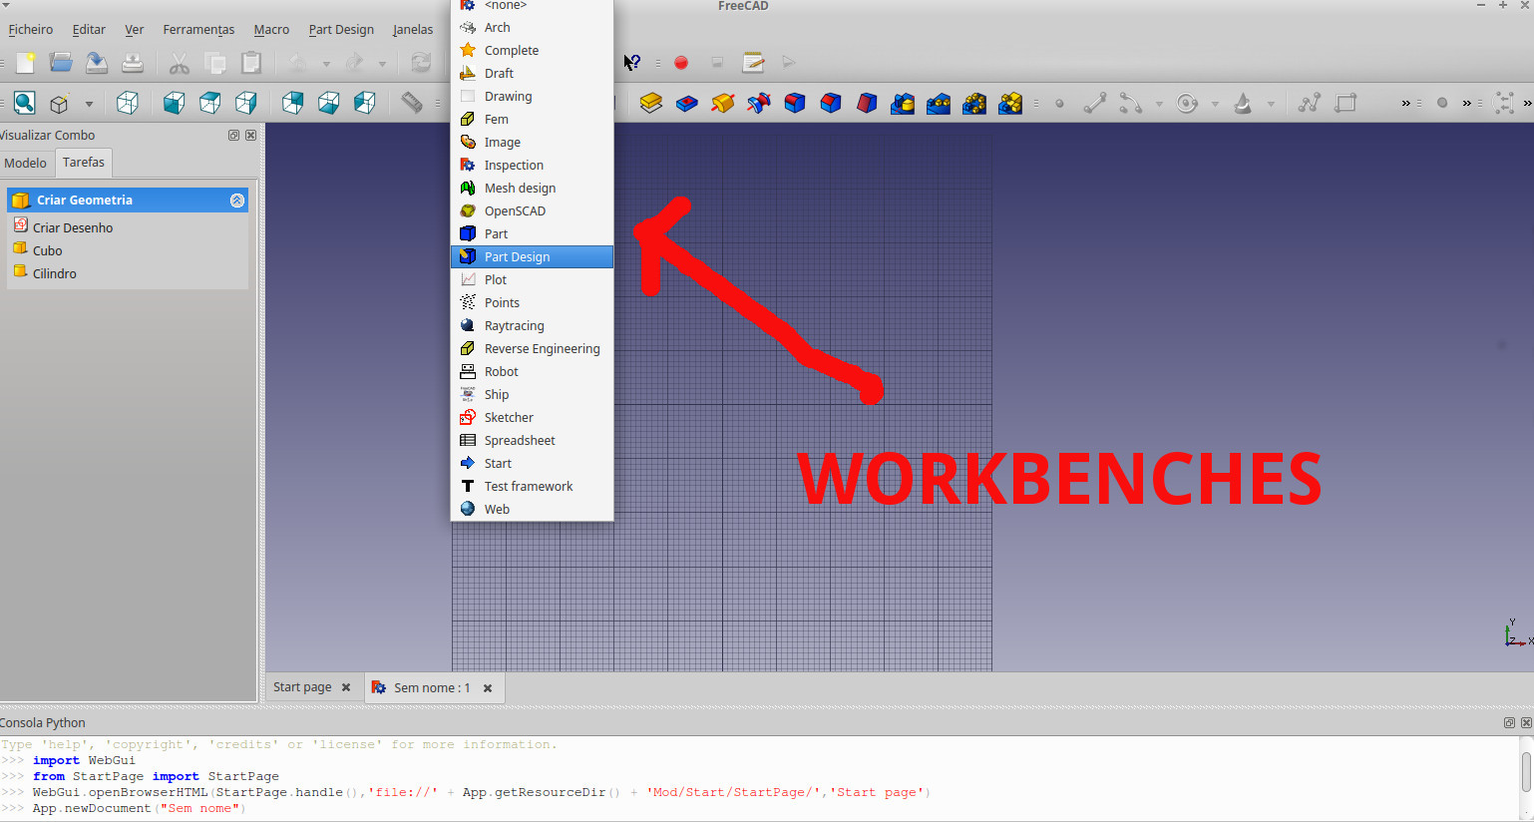The height and width of the screenshot is (822, 1534).
Task: Click the Groove tool icon
Action: [x=758, y=103]
